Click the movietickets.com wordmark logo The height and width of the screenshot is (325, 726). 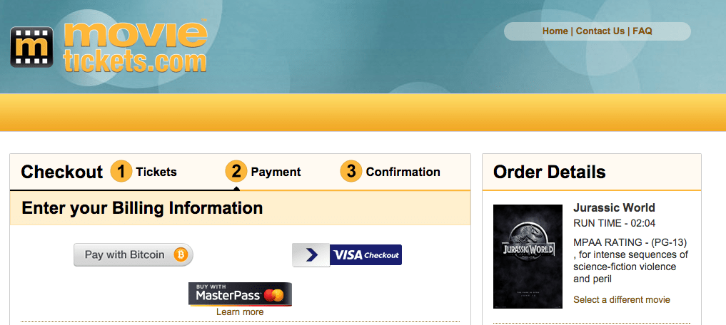tap(134, 46)
